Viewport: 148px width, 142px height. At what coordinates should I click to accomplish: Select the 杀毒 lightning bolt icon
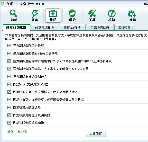tap(35, 14)
